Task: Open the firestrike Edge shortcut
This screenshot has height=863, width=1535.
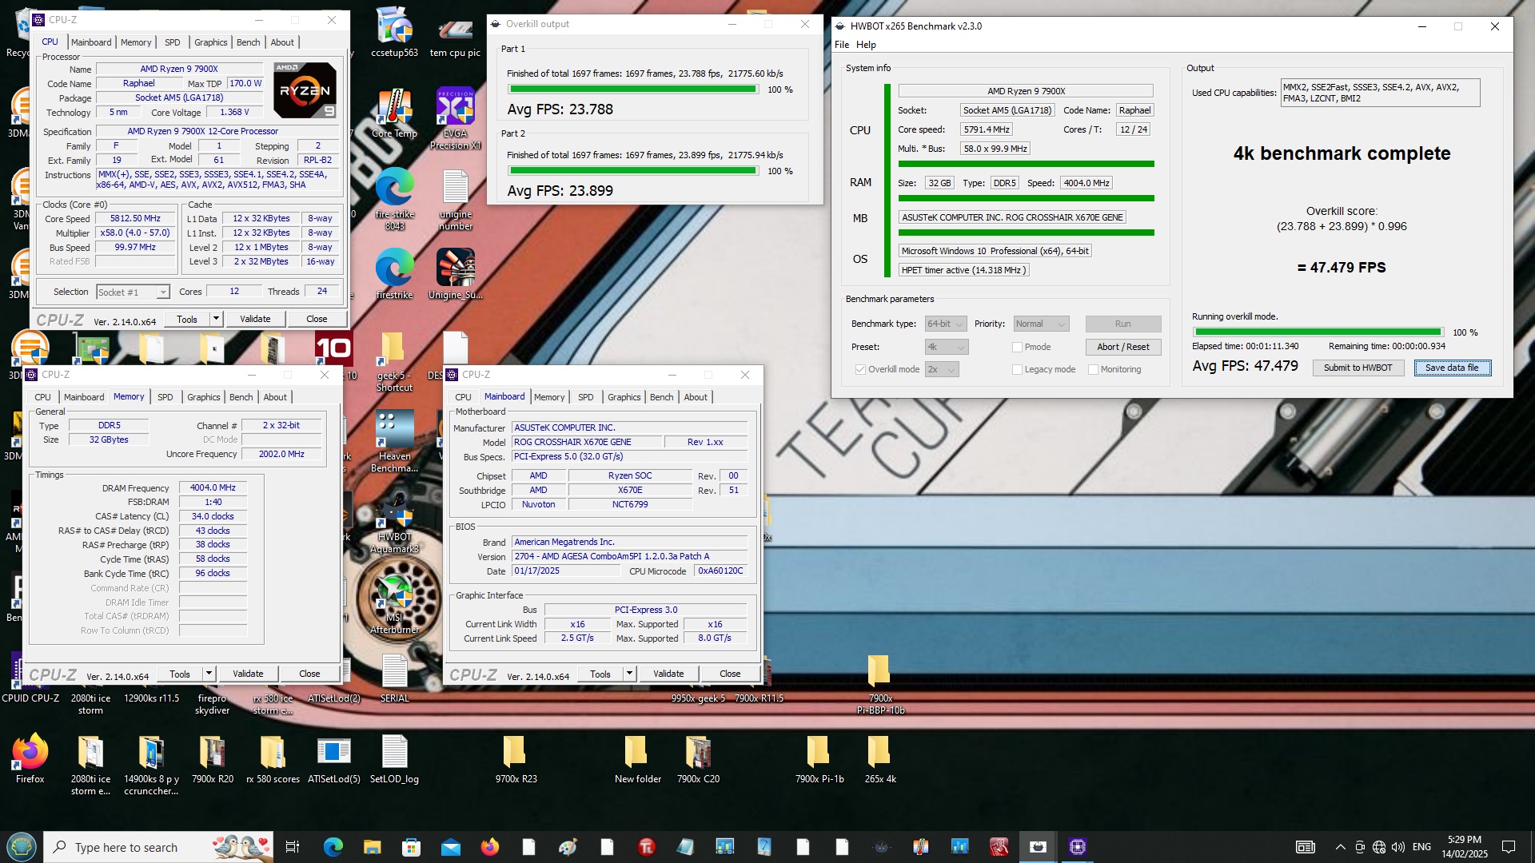Action: pos(394,274)
